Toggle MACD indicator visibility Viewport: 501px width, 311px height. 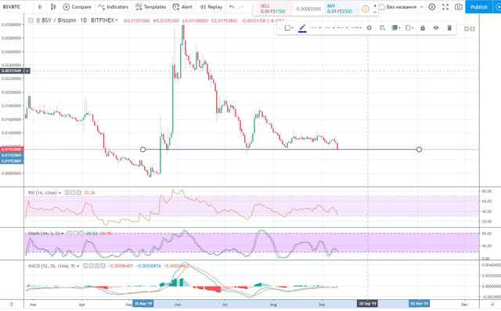[x=85, y=266]
